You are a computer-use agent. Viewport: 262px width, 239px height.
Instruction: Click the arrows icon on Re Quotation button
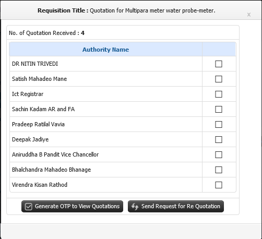coord(135,207)
